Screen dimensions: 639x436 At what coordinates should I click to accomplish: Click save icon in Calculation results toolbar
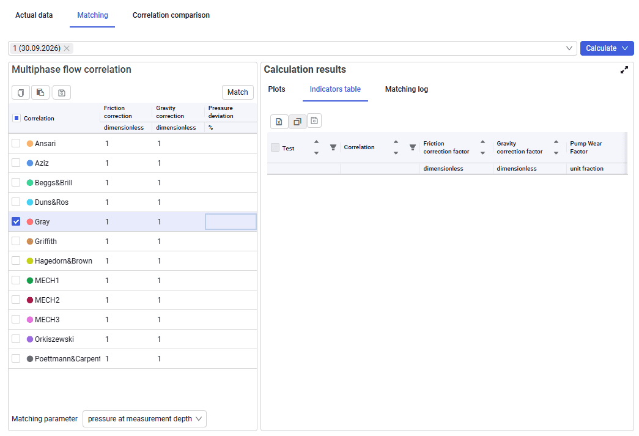314,120
